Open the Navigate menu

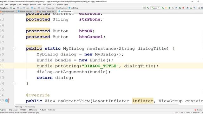point(13,4)
